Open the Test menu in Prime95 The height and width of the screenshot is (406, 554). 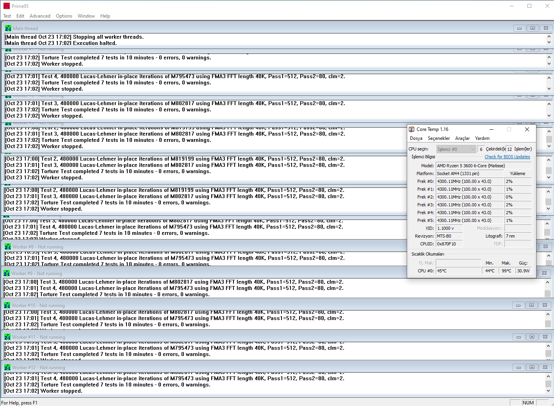point(7,16)
